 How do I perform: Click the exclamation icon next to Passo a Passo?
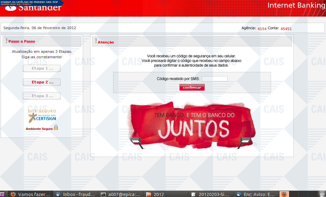[6, 41]
